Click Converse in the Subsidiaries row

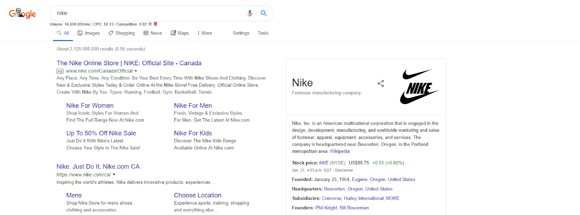[332, 198]
